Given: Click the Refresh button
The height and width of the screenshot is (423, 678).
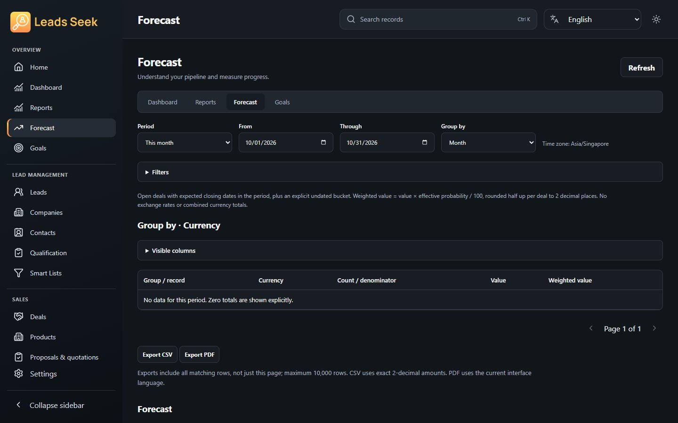Looking at the screenshot, I should point(641,68).
